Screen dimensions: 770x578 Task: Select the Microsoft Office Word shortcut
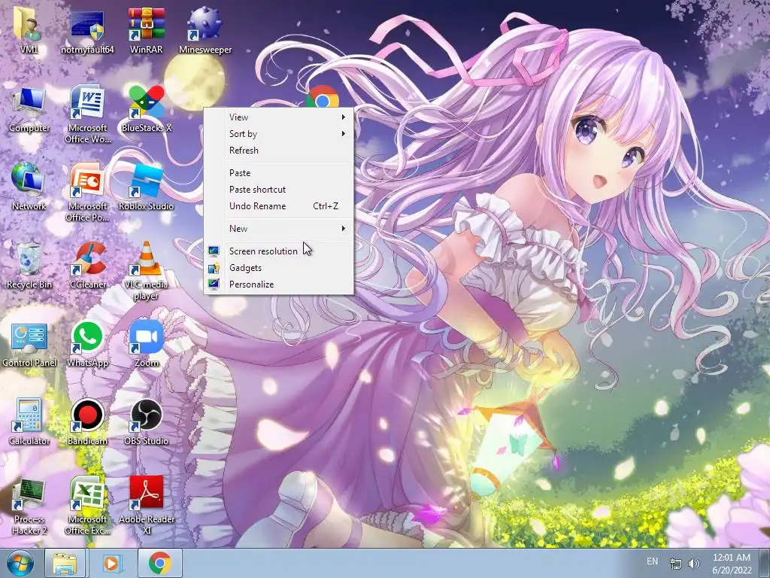(87, 114)
